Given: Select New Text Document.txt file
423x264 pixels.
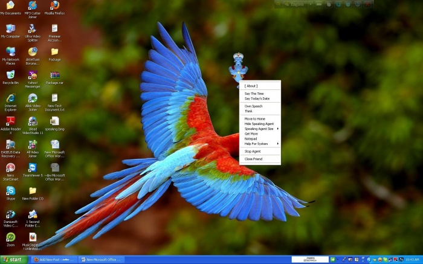Looking at the screenshot, I should coord(55,102).
